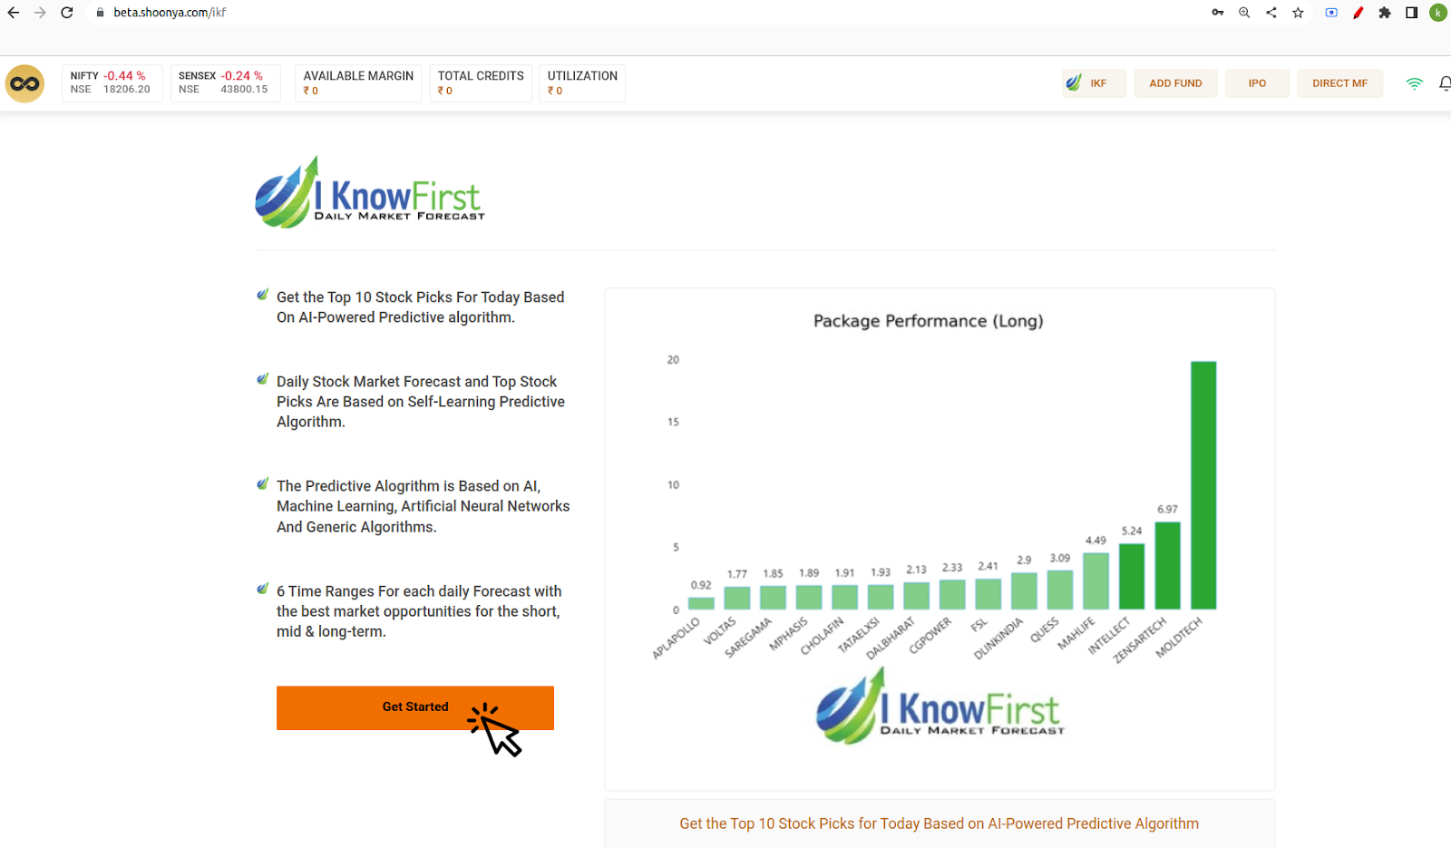
Task: Click the VOLTAS axis label
Action: click(x=720, y=630)
